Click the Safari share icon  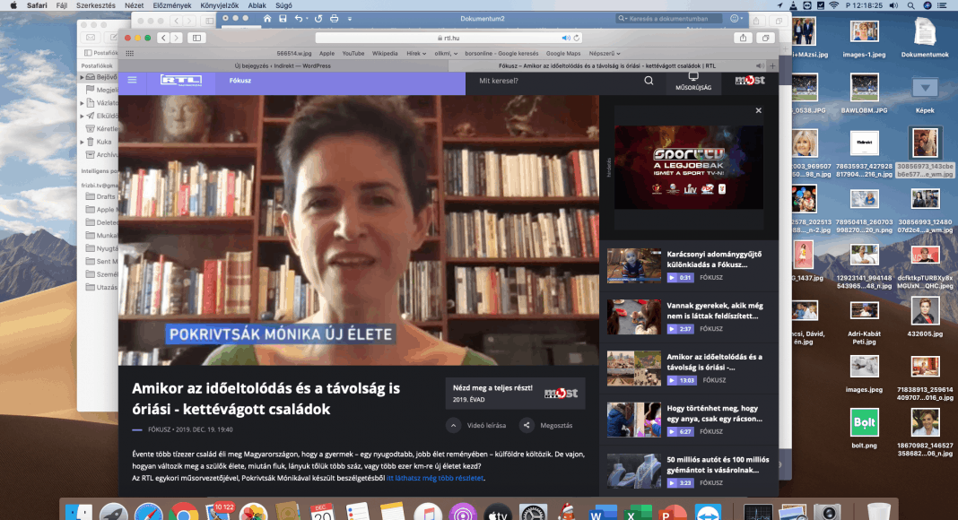pos(744,38)
